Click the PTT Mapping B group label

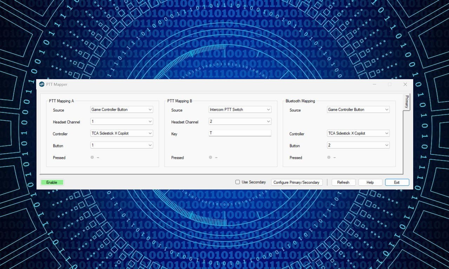tap(180, 101)
